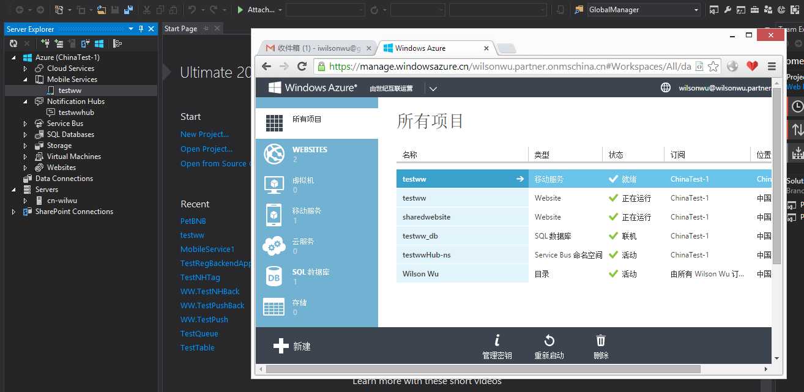This screenshot has height=392, width=804.
Task: Click the green Attach play icon
Action: click(240, 10)
